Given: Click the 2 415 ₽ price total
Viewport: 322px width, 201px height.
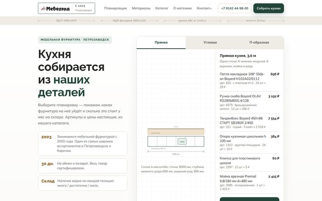Looking at the screenshot, I should [274, 176].
